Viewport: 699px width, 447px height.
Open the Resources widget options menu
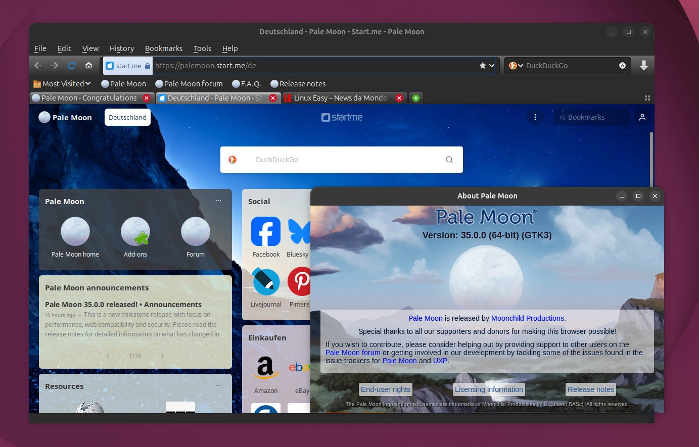pos(218,385)
